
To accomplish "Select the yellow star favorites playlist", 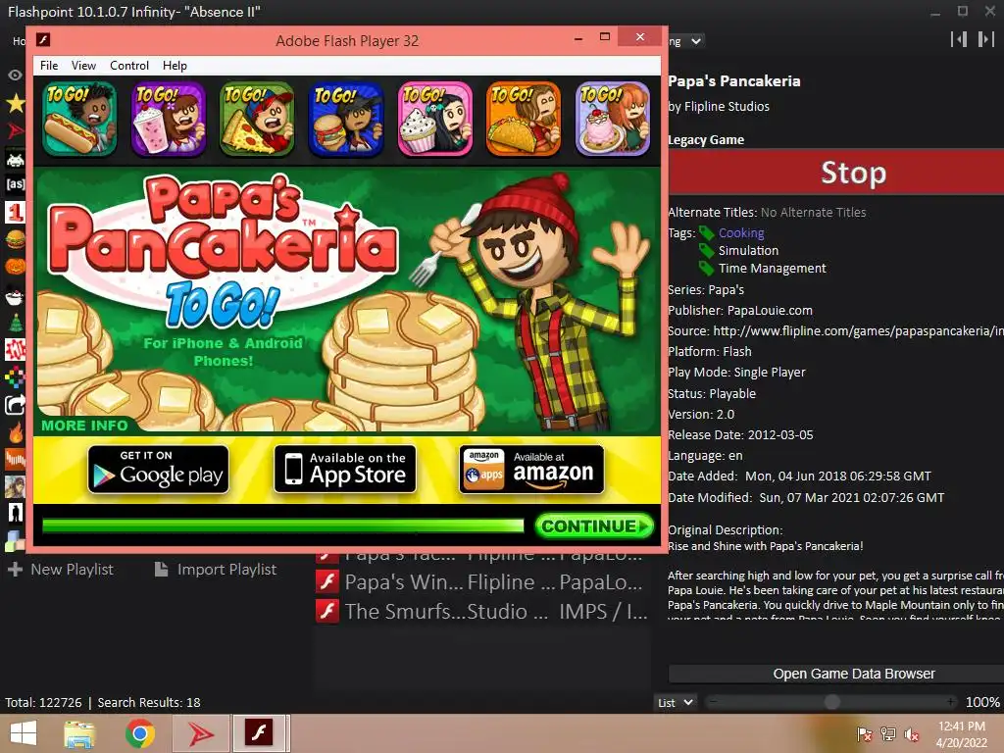I will tap(15, 102).
